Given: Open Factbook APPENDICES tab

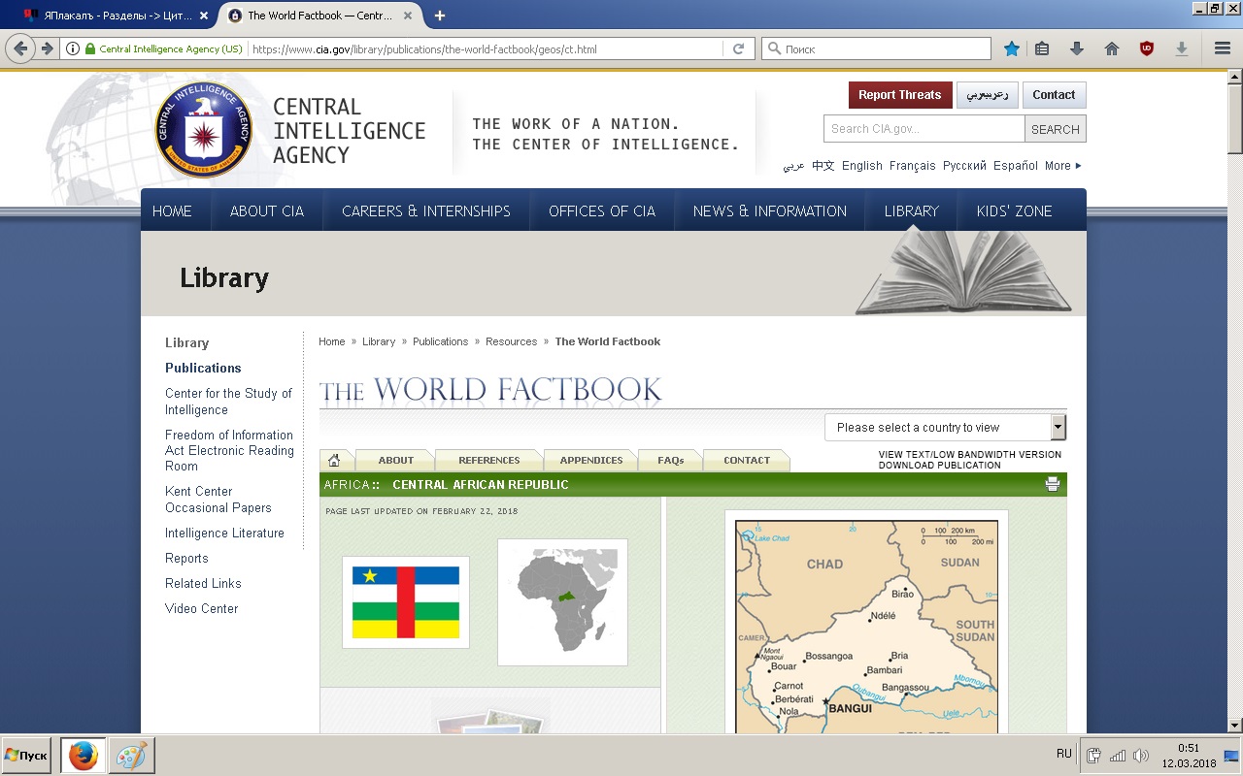Looking at the screenshot, I should coord(591,460).
